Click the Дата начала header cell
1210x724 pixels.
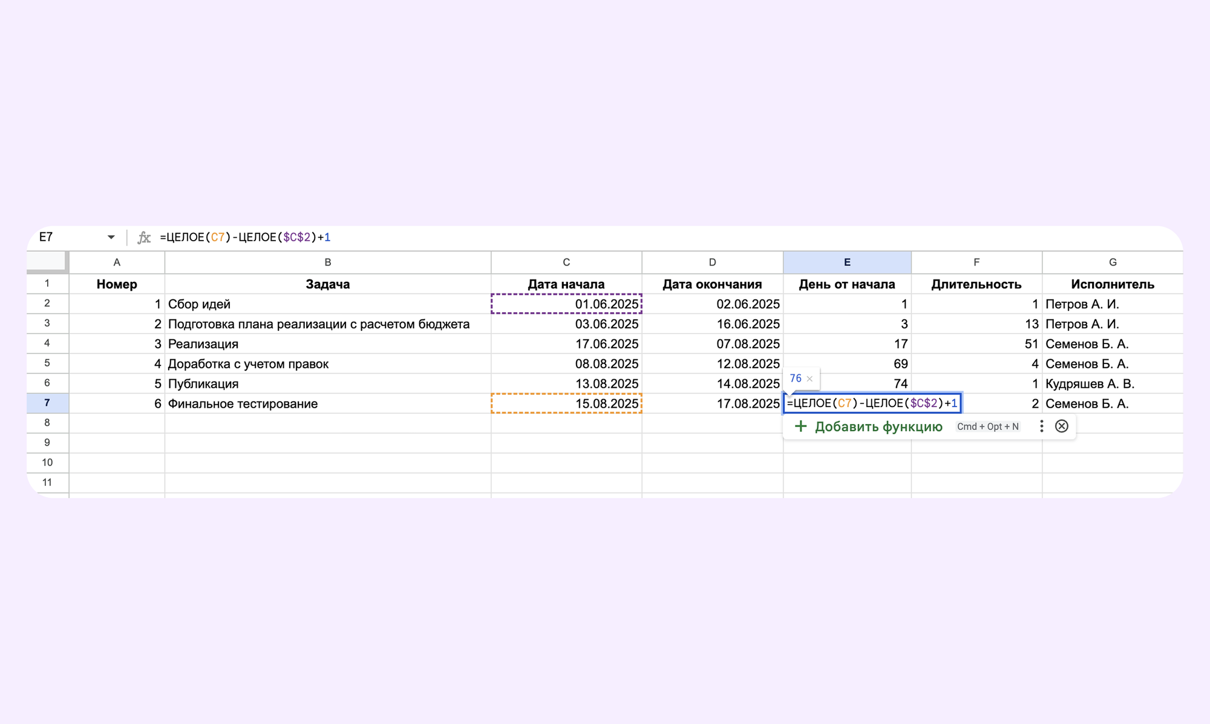[566, 284]
